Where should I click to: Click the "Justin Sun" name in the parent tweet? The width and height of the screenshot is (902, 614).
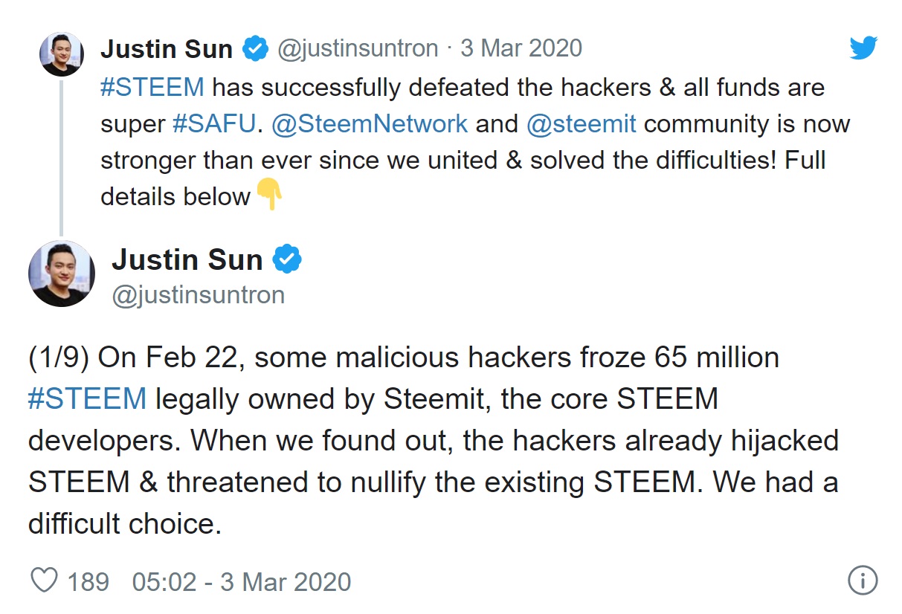(167, 49)
